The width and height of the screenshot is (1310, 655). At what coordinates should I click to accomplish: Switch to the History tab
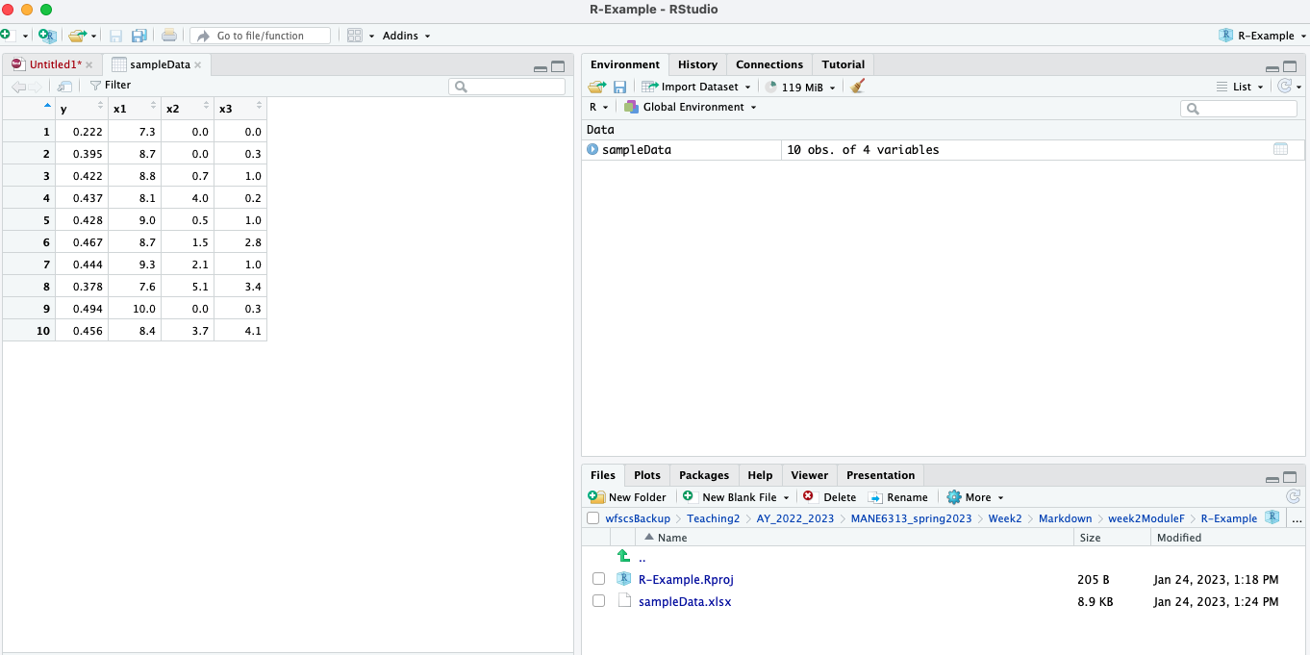pos(697,64)
